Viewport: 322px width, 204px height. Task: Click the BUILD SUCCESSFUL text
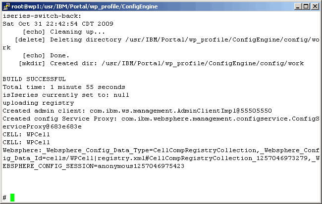(x=34, y=79)
